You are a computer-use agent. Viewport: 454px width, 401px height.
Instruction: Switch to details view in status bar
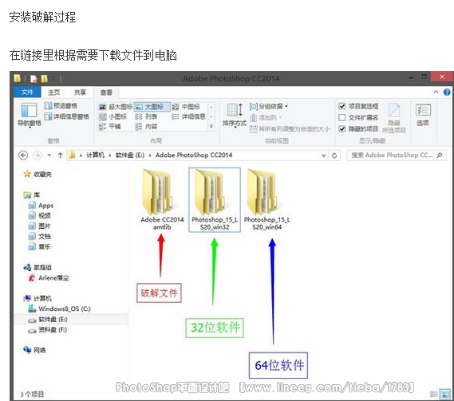pos(434,394)
